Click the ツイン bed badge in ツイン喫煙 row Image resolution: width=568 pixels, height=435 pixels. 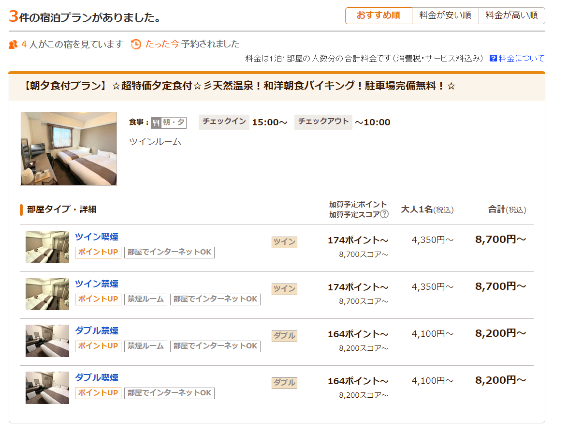pyautogui.click(x=284, y=242)
